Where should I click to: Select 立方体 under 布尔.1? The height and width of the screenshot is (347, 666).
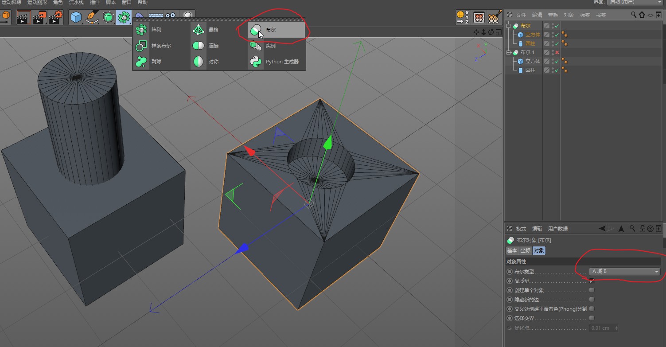533,62
